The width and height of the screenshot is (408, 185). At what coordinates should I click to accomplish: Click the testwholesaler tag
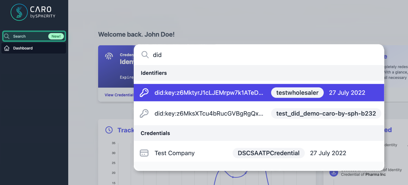(x=297, y=93)
